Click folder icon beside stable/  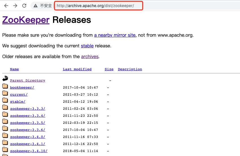(5, 100)
